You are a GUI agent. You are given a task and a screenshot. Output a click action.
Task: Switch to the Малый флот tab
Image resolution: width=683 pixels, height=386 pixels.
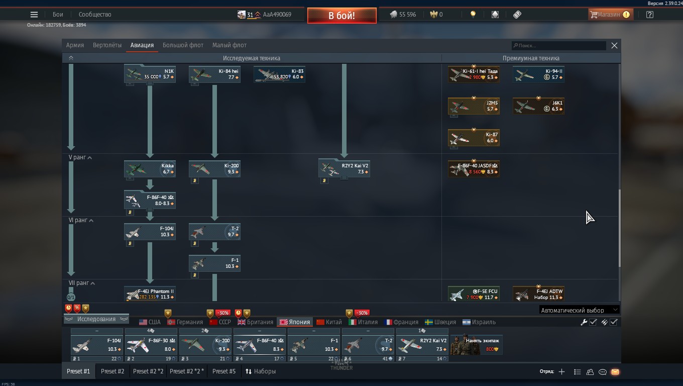pyautogui.click(x=230, y=45)
